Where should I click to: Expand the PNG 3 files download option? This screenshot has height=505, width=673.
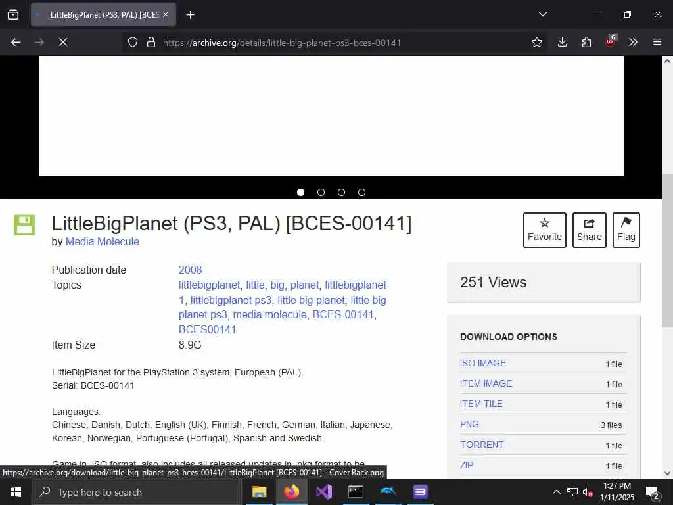469,424
